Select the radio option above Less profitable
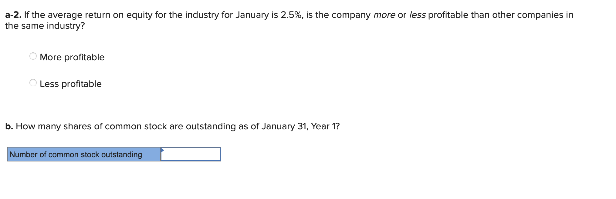 tap(33, 56)
